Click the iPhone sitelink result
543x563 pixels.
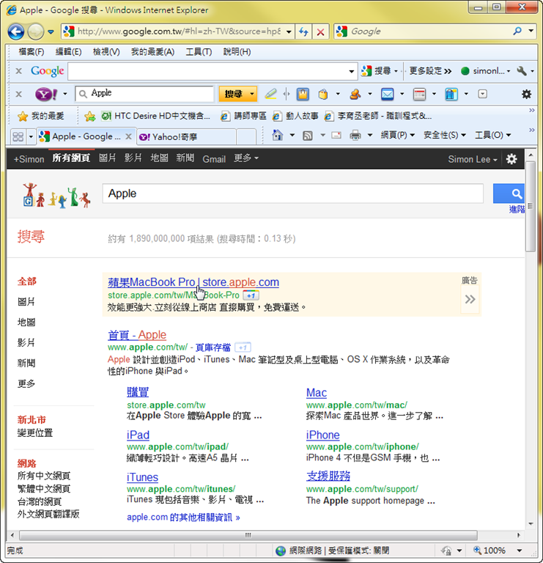[x=322, y=435]
